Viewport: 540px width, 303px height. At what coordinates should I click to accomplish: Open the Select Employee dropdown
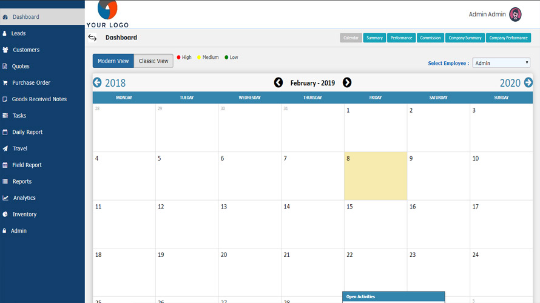pyautogui.click(x=501, y=63)
